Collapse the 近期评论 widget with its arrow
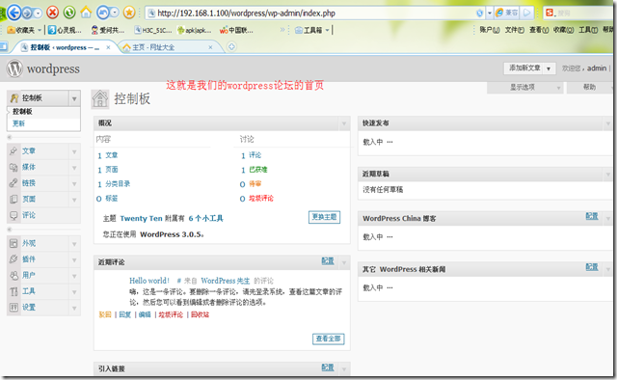617x380 pixels. coord(344,262)
